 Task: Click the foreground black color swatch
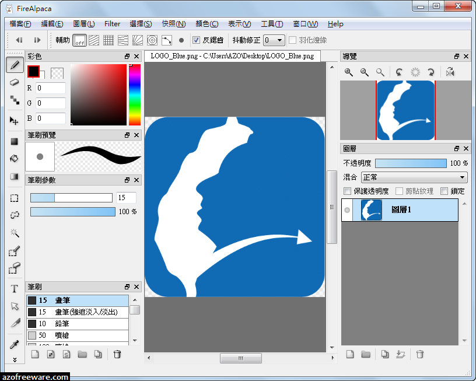33,72
